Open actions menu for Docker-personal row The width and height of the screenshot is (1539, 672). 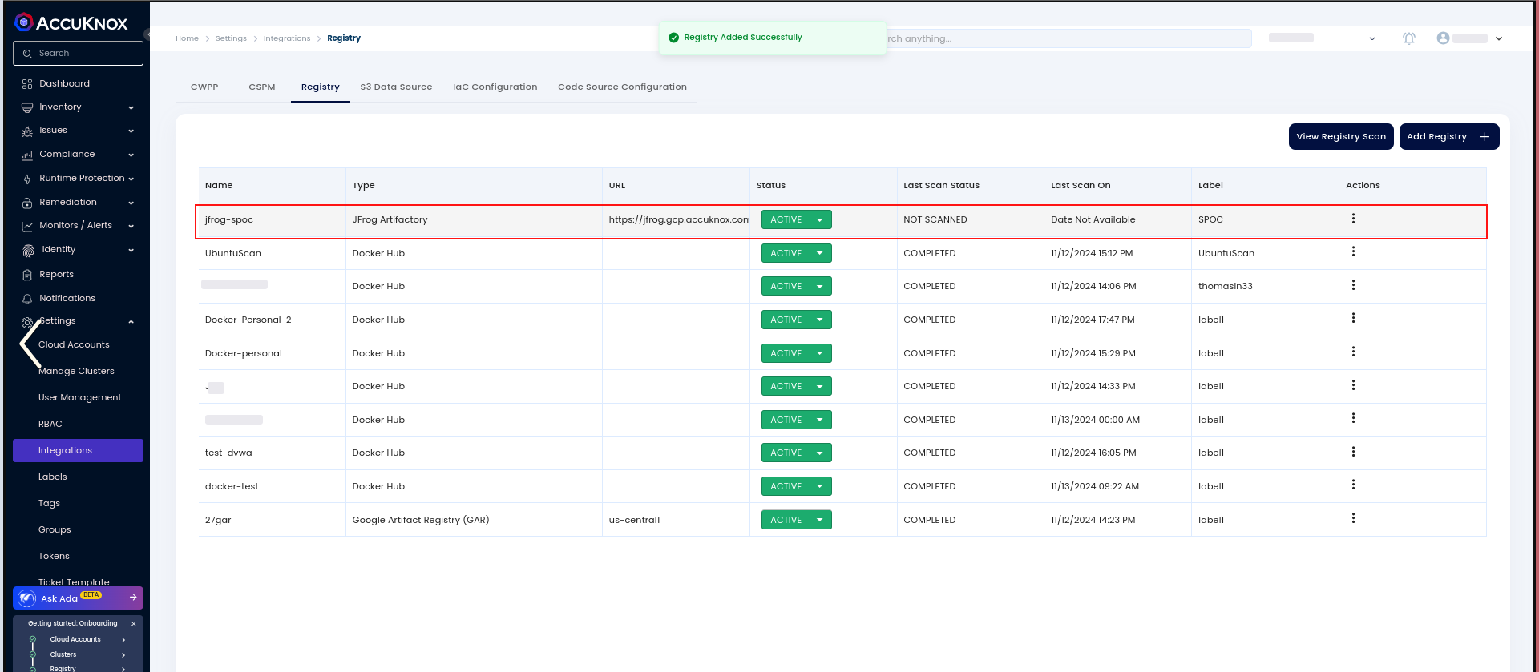click(1353, 352)
